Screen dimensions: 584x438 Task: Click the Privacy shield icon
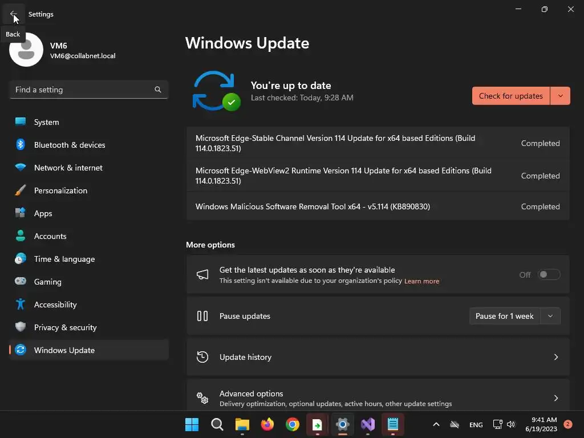(21, 327)
